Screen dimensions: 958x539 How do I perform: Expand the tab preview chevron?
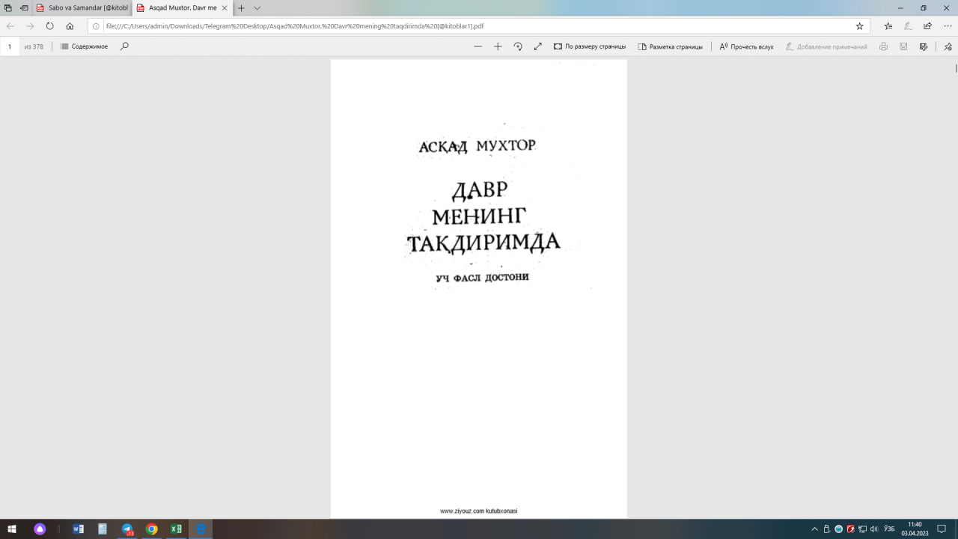(x=257, y=7)
